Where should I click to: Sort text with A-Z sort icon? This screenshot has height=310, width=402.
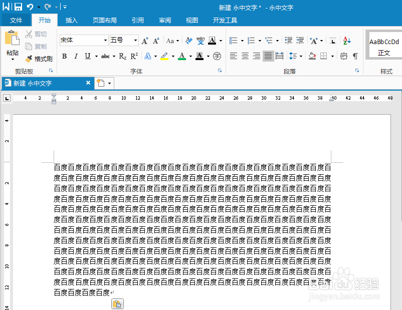[347, 41]
